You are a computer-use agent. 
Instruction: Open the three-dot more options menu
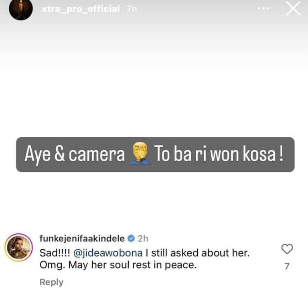pos(263,8)
